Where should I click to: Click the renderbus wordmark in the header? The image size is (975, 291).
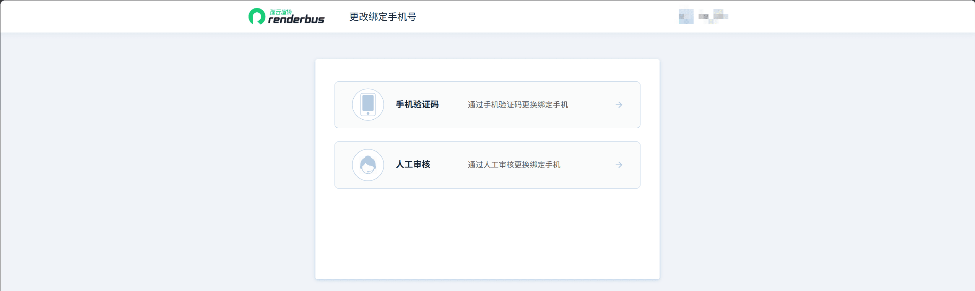tap(296, 19)
